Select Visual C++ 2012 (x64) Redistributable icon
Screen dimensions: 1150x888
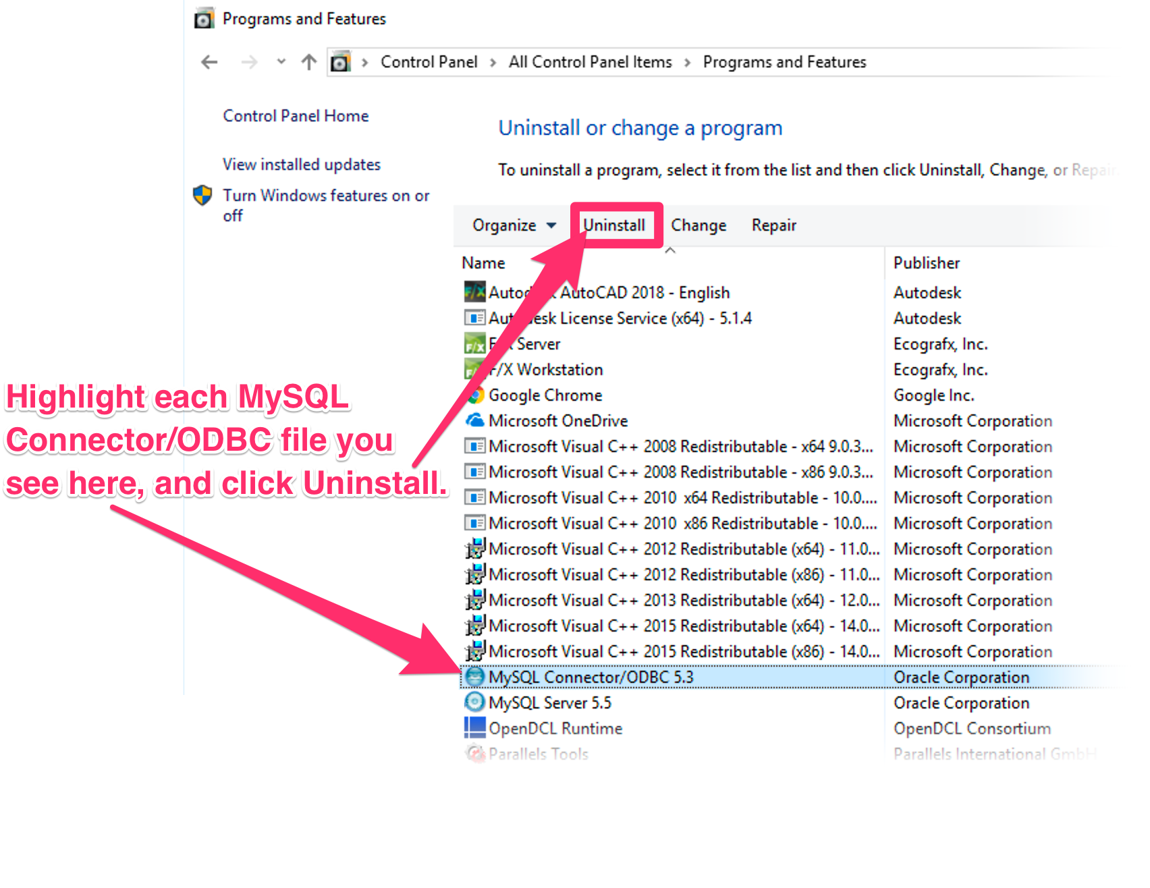tap(475, 549)
